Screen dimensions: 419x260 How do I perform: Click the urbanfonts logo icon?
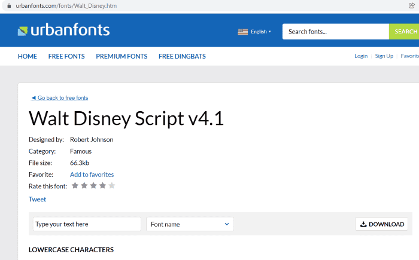[23, 31]
